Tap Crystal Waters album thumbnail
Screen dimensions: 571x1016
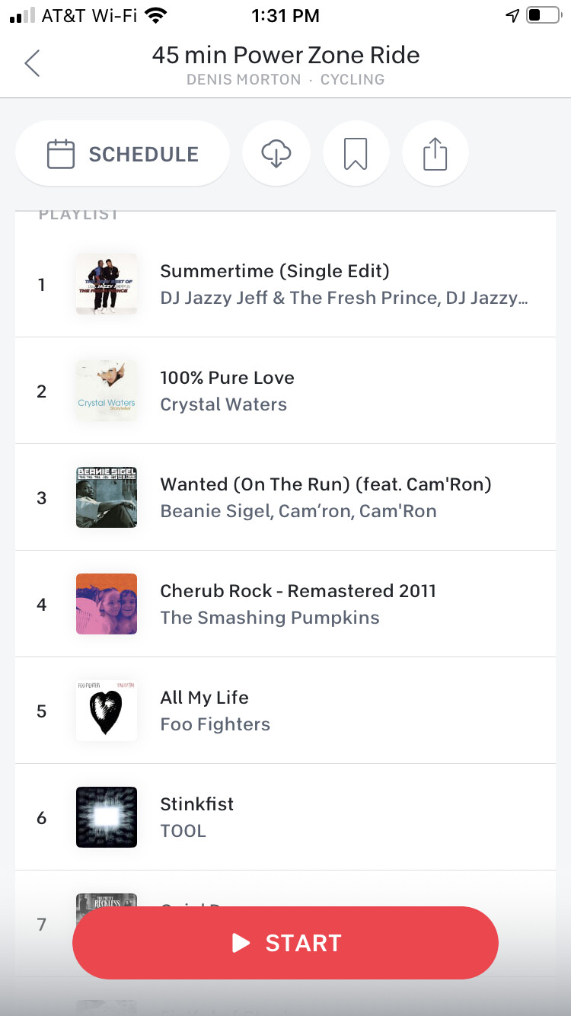point(107,391)
